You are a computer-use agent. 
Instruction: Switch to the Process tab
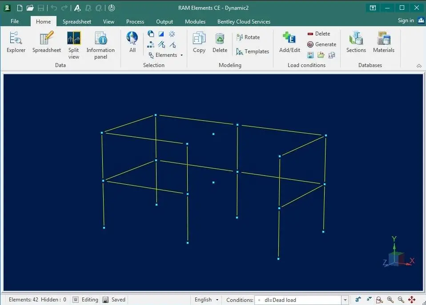(x=135, y=21)
